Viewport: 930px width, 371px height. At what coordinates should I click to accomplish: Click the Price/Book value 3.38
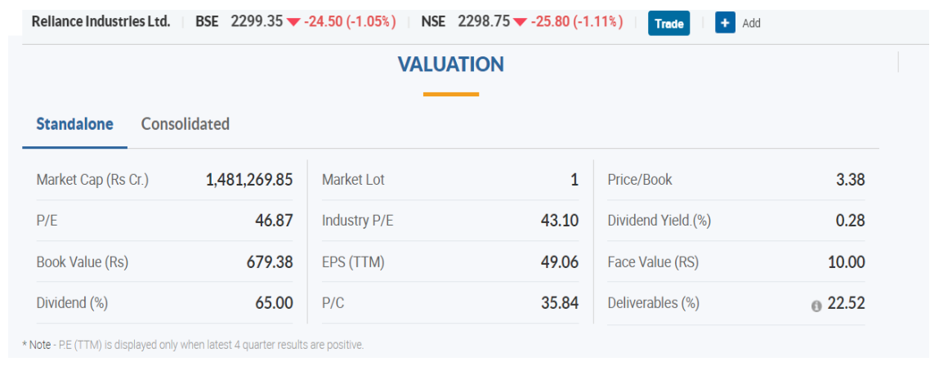click(850, 180)
